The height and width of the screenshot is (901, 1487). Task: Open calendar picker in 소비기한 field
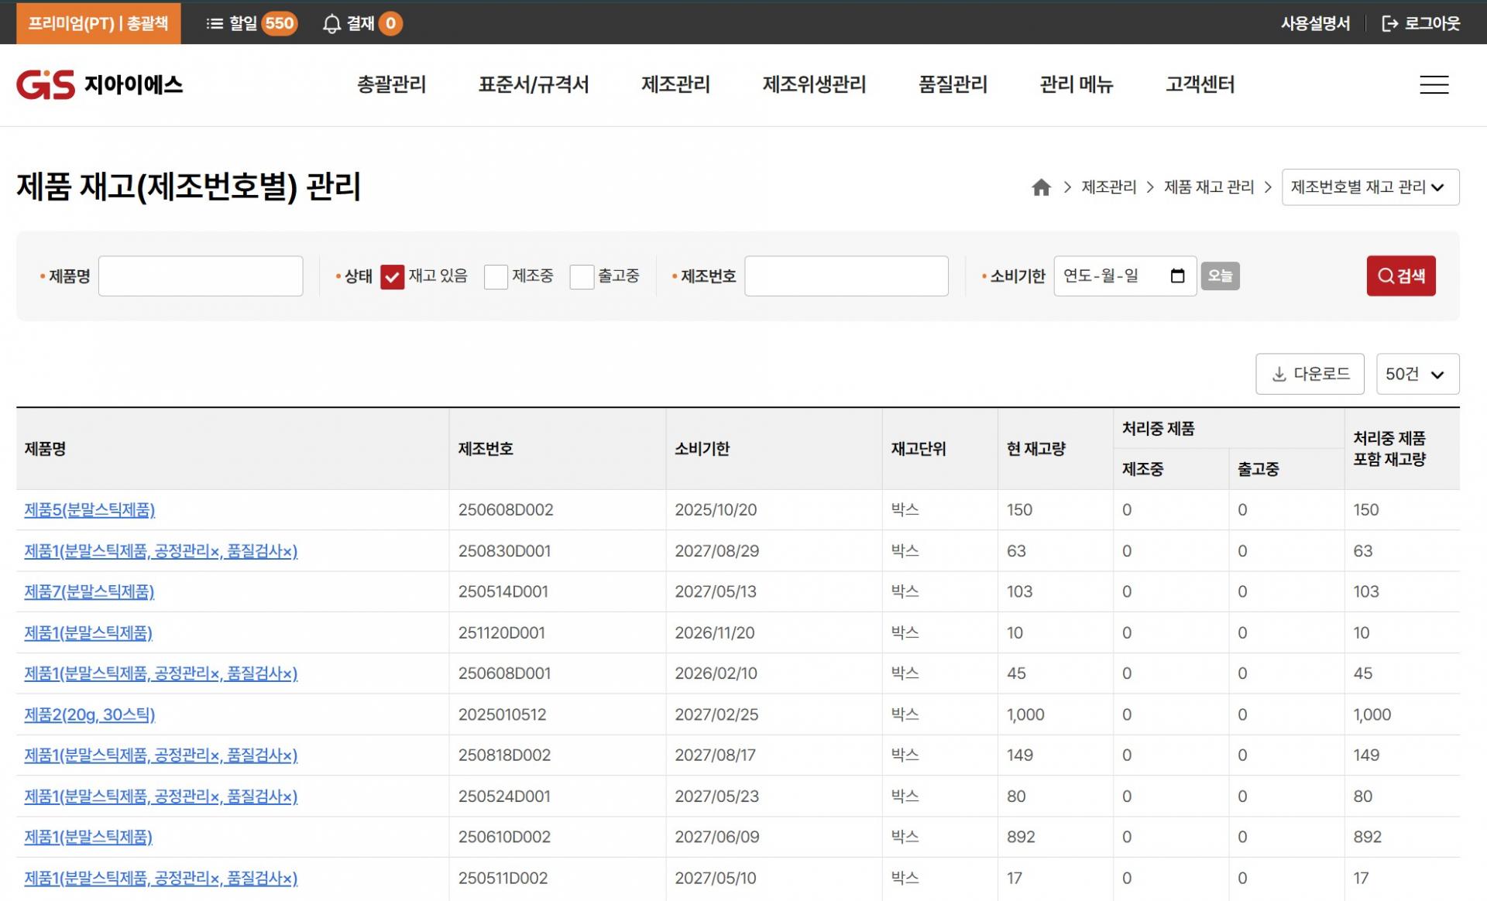pyautogui.click(x=1177, y=276)
